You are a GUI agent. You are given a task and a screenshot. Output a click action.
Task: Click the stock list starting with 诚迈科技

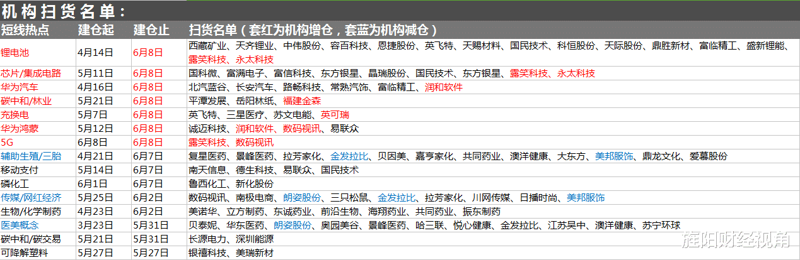(x=274, y=128)
